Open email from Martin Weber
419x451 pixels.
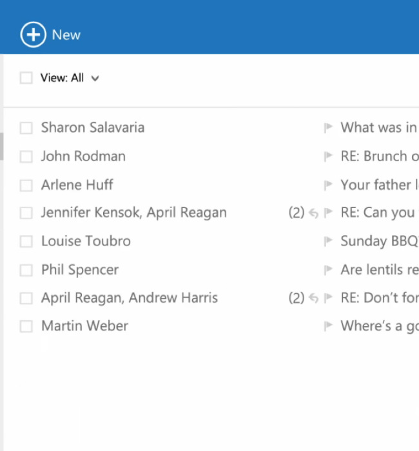click(84, 326)
